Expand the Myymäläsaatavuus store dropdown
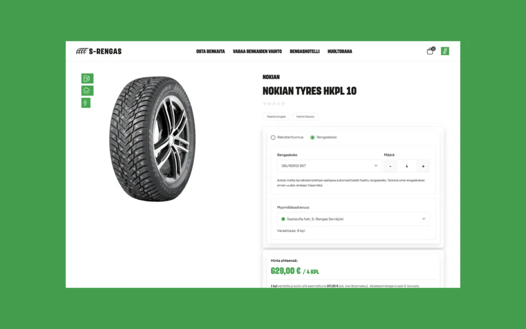Image resolution: width=526 pixels, height=329 pixels. pos(353,219)
